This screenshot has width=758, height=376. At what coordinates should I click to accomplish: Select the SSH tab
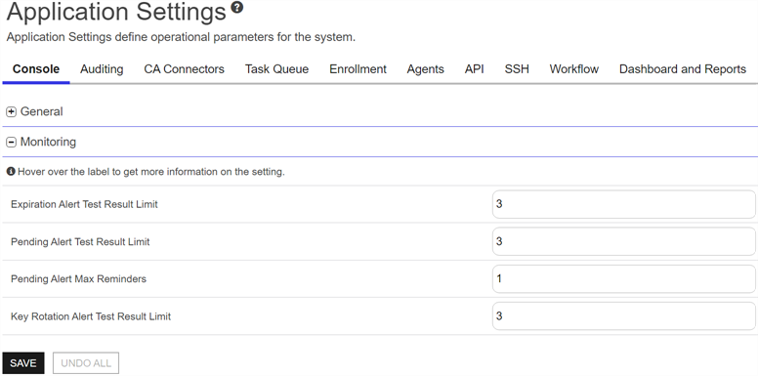tap(517, 69)
